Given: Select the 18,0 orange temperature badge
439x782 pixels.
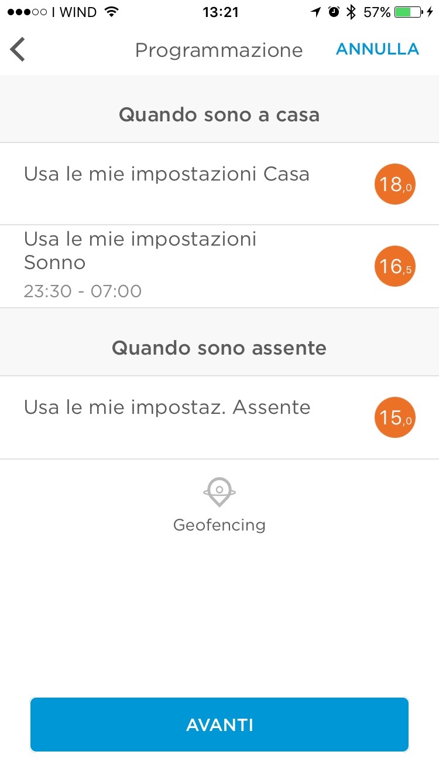Looking at the screenshot, I should pyautogui.click(x=395, y=184).
